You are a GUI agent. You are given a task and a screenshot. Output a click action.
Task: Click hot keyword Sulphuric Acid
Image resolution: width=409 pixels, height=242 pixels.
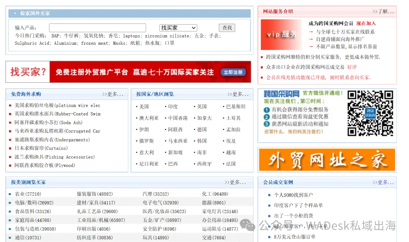pyautogui.click(x=32, y=43)
